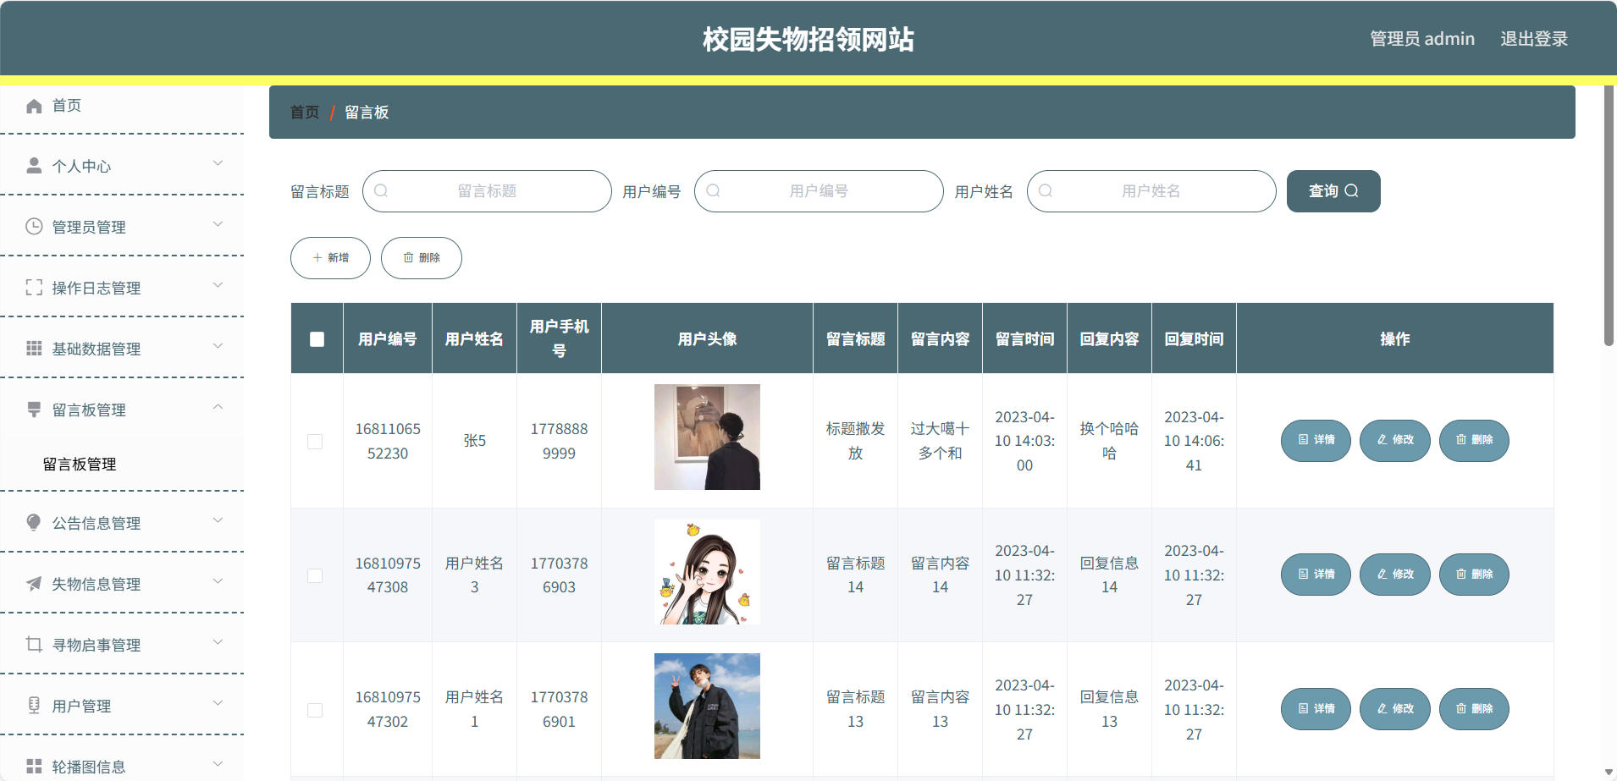Expand the 寻物启事管理 menu chevron
The height and width of the screenshot is (781, 1617).
218,642
